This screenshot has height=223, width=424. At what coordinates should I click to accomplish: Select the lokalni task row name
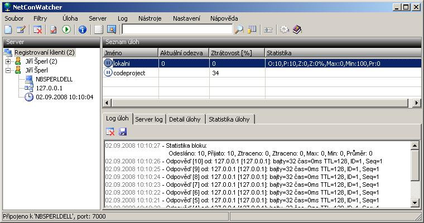[122, 64]
